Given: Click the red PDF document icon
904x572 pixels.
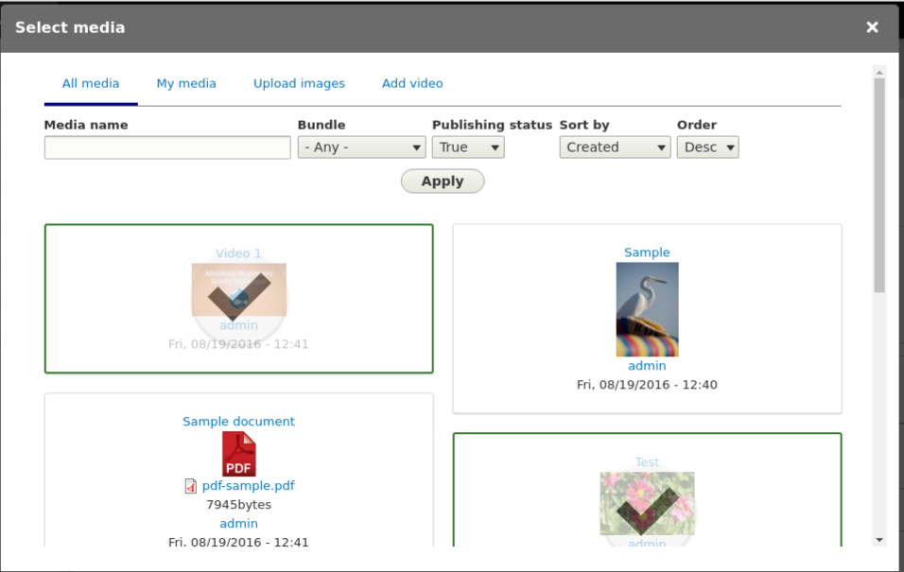Looking at the screenshot, I should (x=238, y=454).
